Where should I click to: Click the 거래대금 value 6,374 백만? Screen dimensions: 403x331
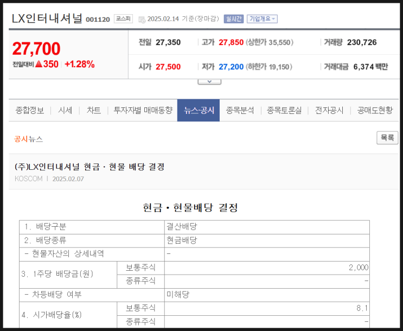click(x=370, y=67)
